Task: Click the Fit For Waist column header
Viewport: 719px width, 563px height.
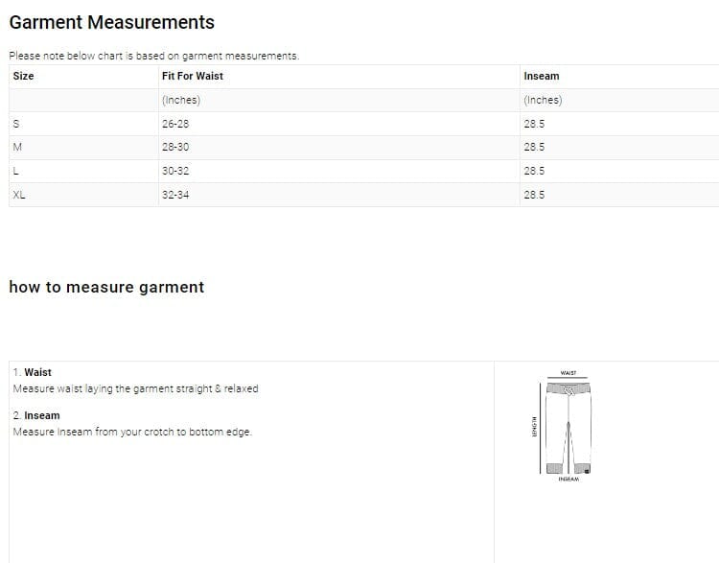Action: pyautogui.click(x=193, y=76)
